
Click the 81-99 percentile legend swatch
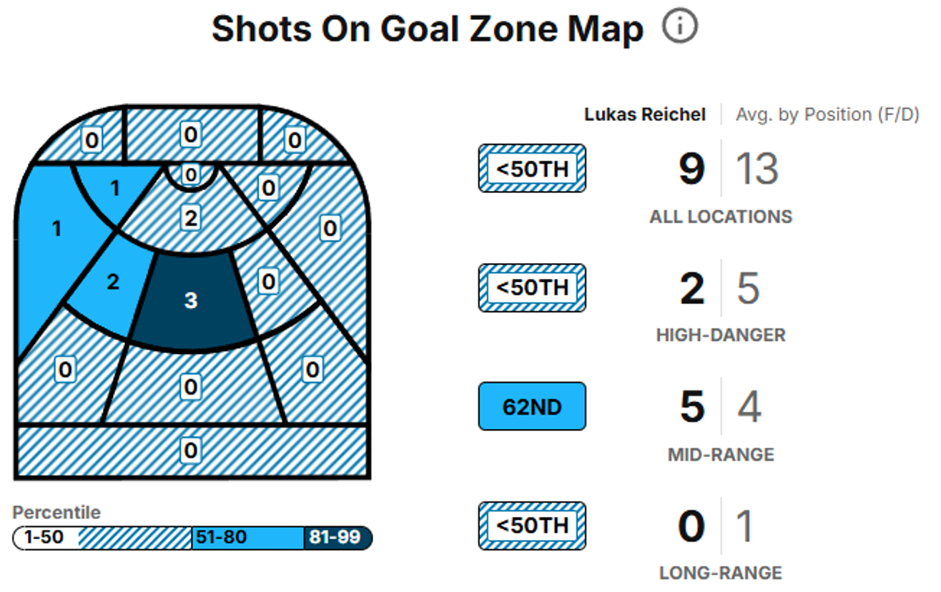click(338, 537)
